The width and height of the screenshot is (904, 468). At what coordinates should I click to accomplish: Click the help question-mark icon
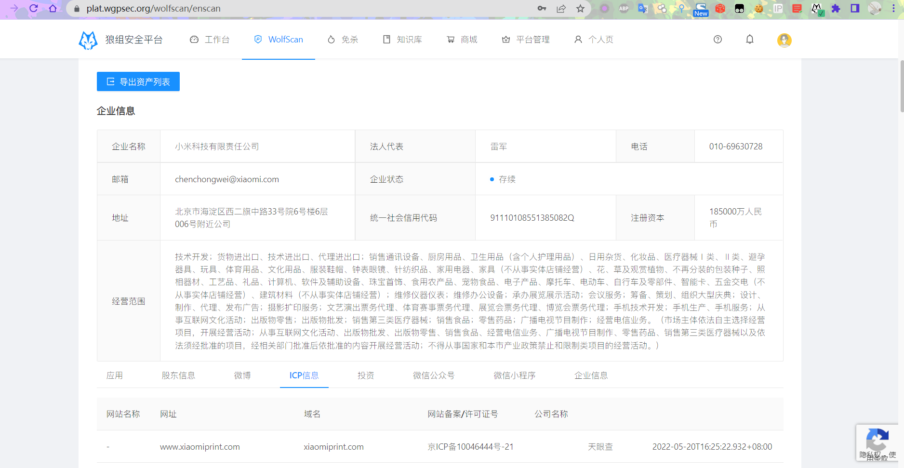pos(718,39)
